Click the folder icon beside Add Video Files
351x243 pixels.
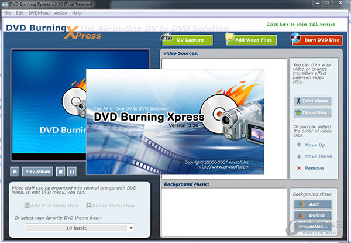point(230,37)
